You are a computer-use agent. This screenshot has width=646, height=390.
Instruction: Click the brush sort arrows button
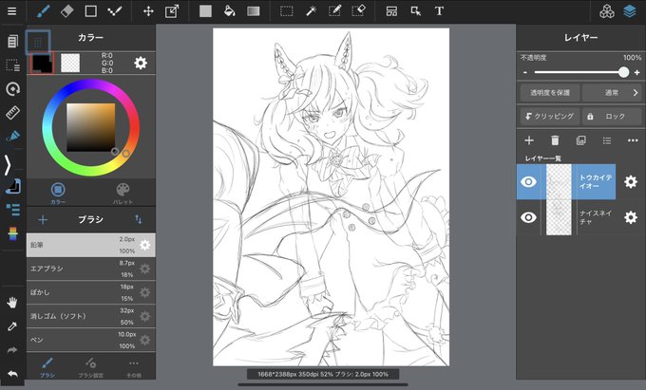(x=139, y=220)
